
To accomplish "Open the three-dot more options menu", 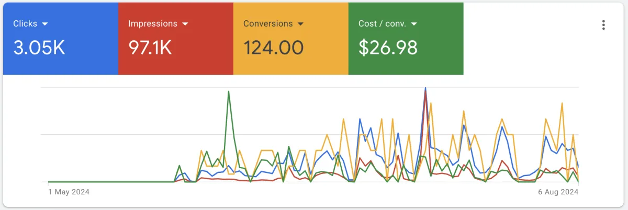I will pyautogui.click(x=603, y=25).
